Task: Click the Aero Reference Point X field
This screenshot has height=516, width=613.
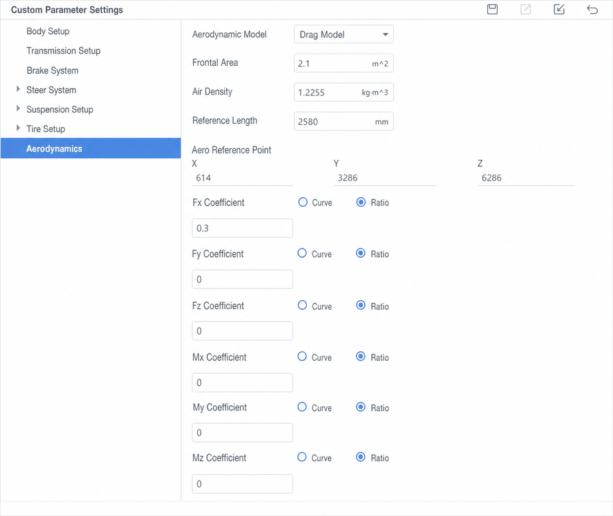Action: [x=242, y=178]
